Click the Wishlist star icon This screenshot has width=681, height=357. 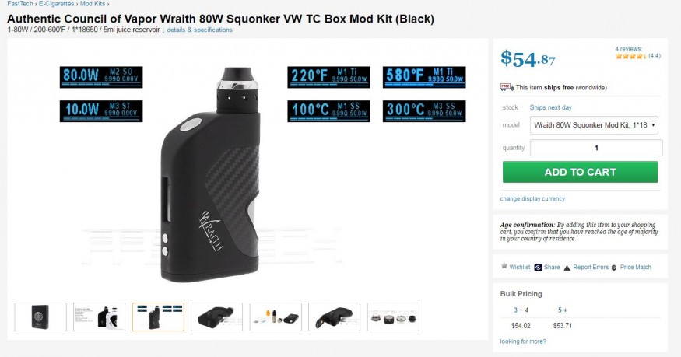point(504,266)
